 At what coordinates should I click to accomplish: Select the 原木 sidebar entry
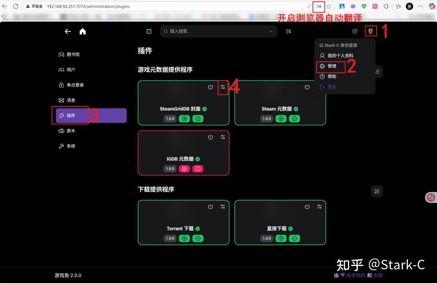point(71,131)
